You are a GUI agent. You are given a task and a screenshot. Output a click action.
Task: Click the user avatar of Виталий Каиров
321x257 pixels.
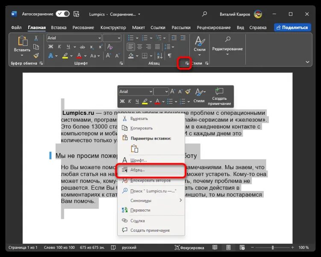258,14
